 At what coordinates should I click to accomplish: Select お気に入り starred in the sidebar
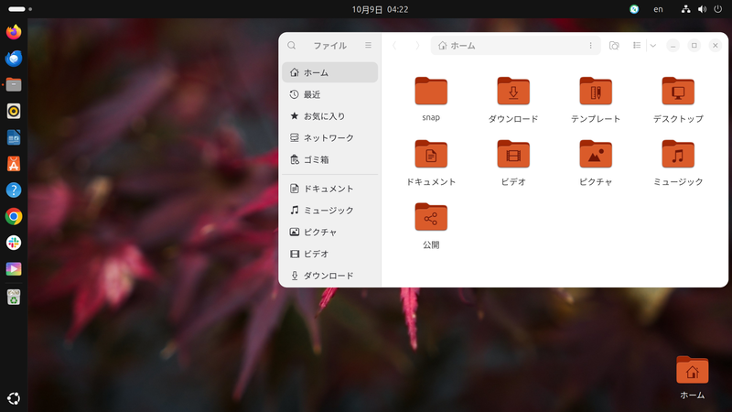pos(329,116)
